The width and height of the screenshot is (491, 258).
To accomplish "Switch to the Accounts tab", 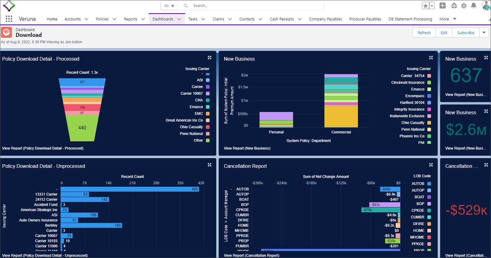I will pos(72,19).
